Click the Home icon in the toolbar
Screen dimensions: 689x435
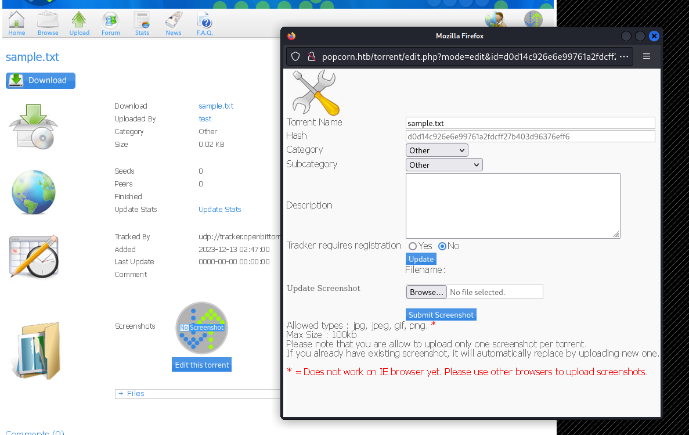(x=16, y=19)
